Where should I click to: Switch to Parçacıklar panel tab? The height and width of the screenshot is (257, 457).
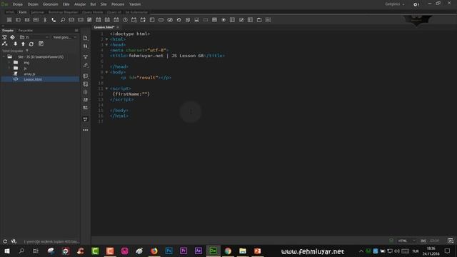click(26, 30)
